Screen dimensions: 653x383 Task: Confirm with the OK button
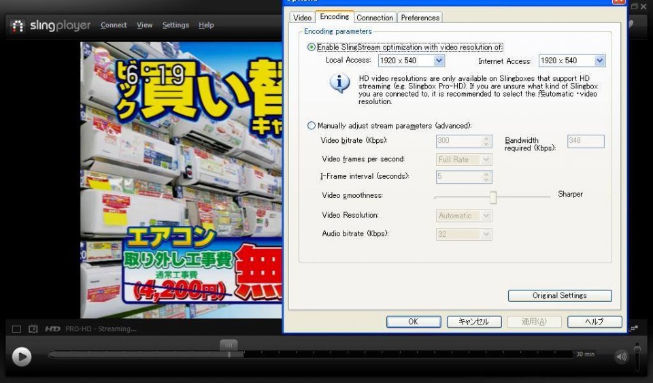[413, 322]
